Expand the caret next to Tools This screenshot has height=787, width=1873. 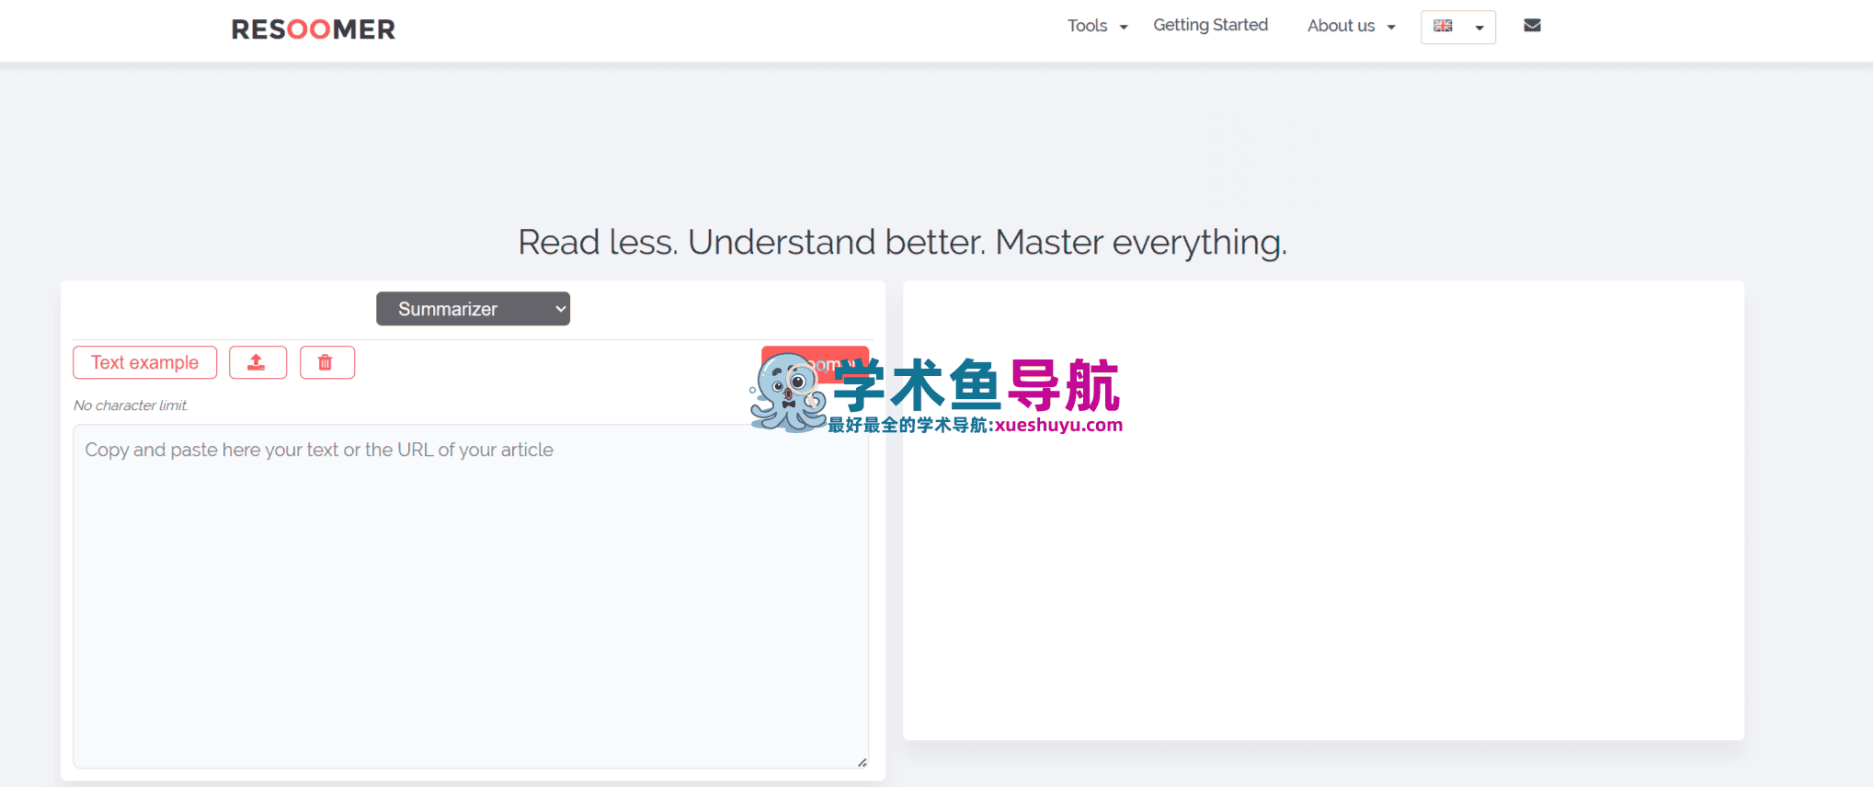click(1124, 28)
